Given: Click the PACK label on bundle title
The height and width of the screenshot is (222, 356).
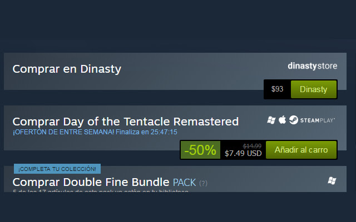Looking at the screenshot, I should [x=184, y=183].
